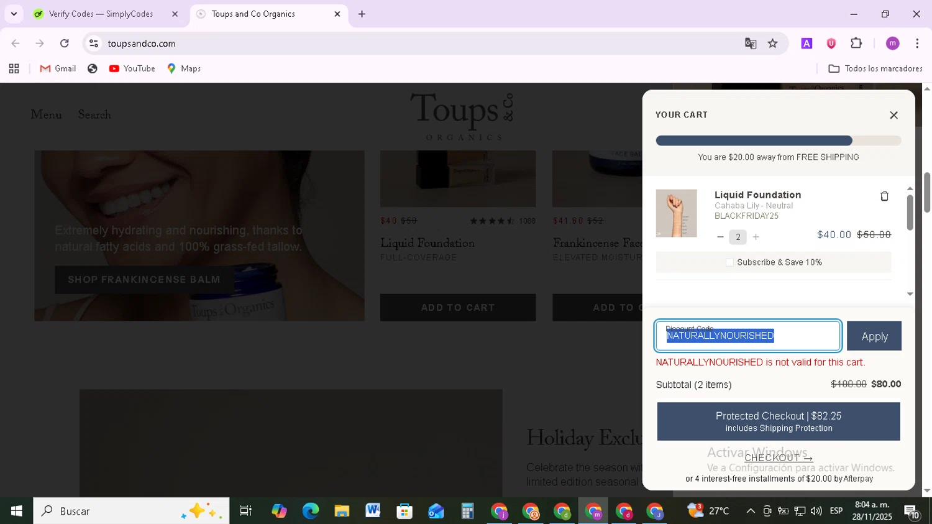Open the weather widget showing 27°C
The width and height of the screenshot is (932, 524).
(x=708, y=511)
